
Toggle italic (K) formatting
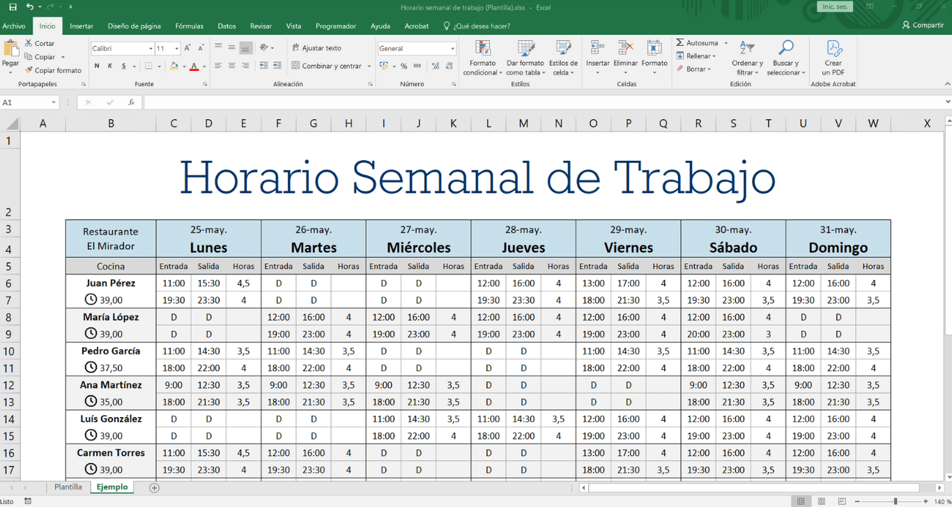coord(110,66)
